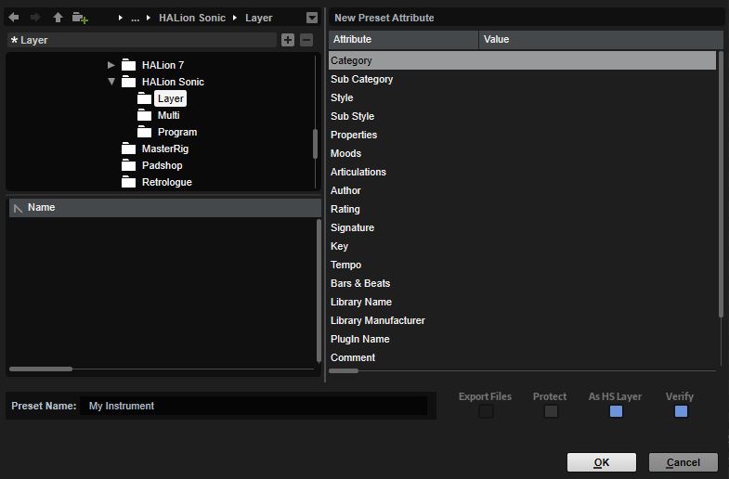The width and height of the screenshot is (729, 479).
Task: Expand the breadcrumb arrow before ellipsis
Action: click(x=121, y=18)
